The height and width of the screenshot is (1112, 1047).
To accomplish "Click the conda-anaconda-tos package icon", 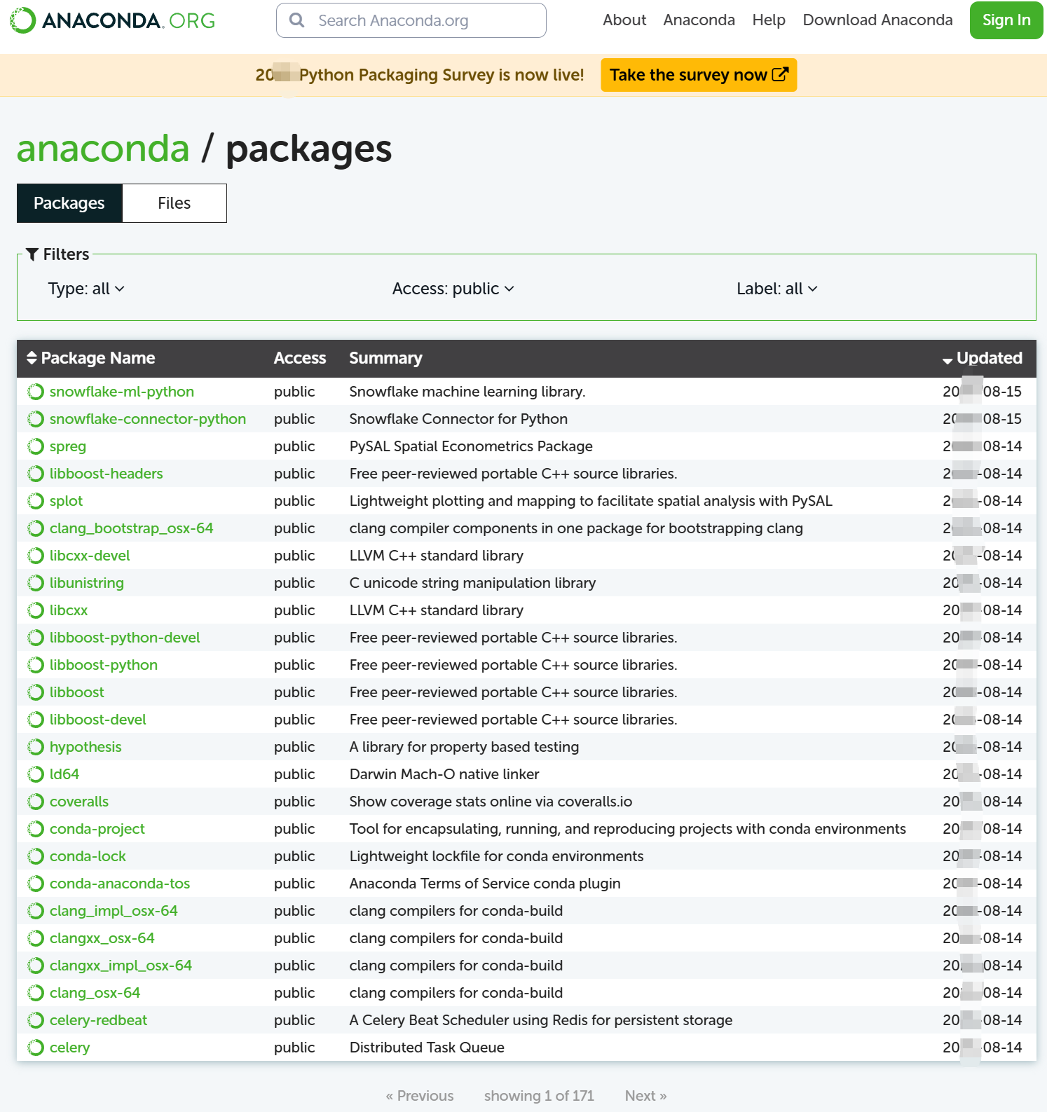I will [36, 884].
